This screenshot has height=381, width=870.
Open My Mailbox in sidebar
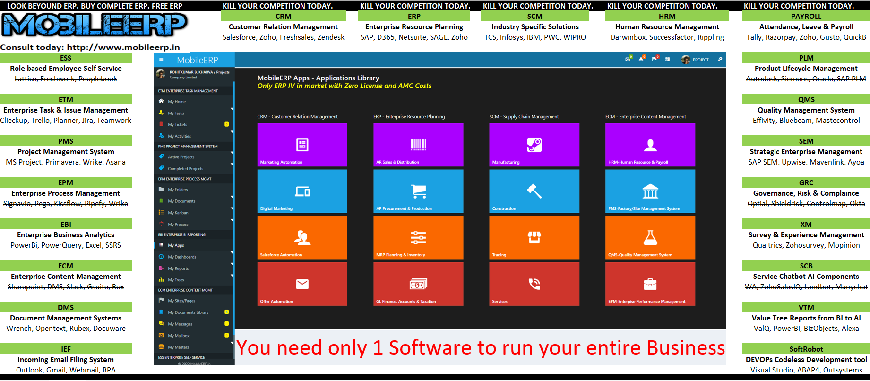point(194,336)
